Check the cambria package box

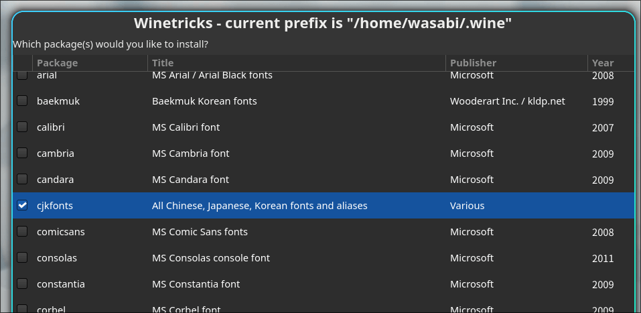(22, 153)
